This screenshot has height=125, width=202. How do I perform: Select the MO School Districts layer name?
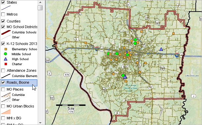point(22,27)
